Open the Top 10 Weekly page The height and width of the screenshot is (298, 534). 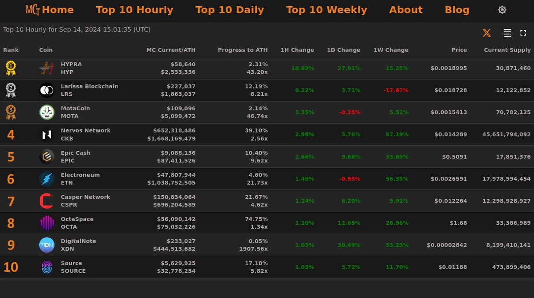(327, 10)
